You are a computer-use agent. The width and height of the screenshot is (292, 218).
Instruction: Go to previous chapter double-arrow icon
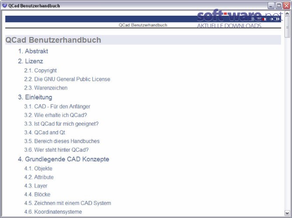[259, 19]
